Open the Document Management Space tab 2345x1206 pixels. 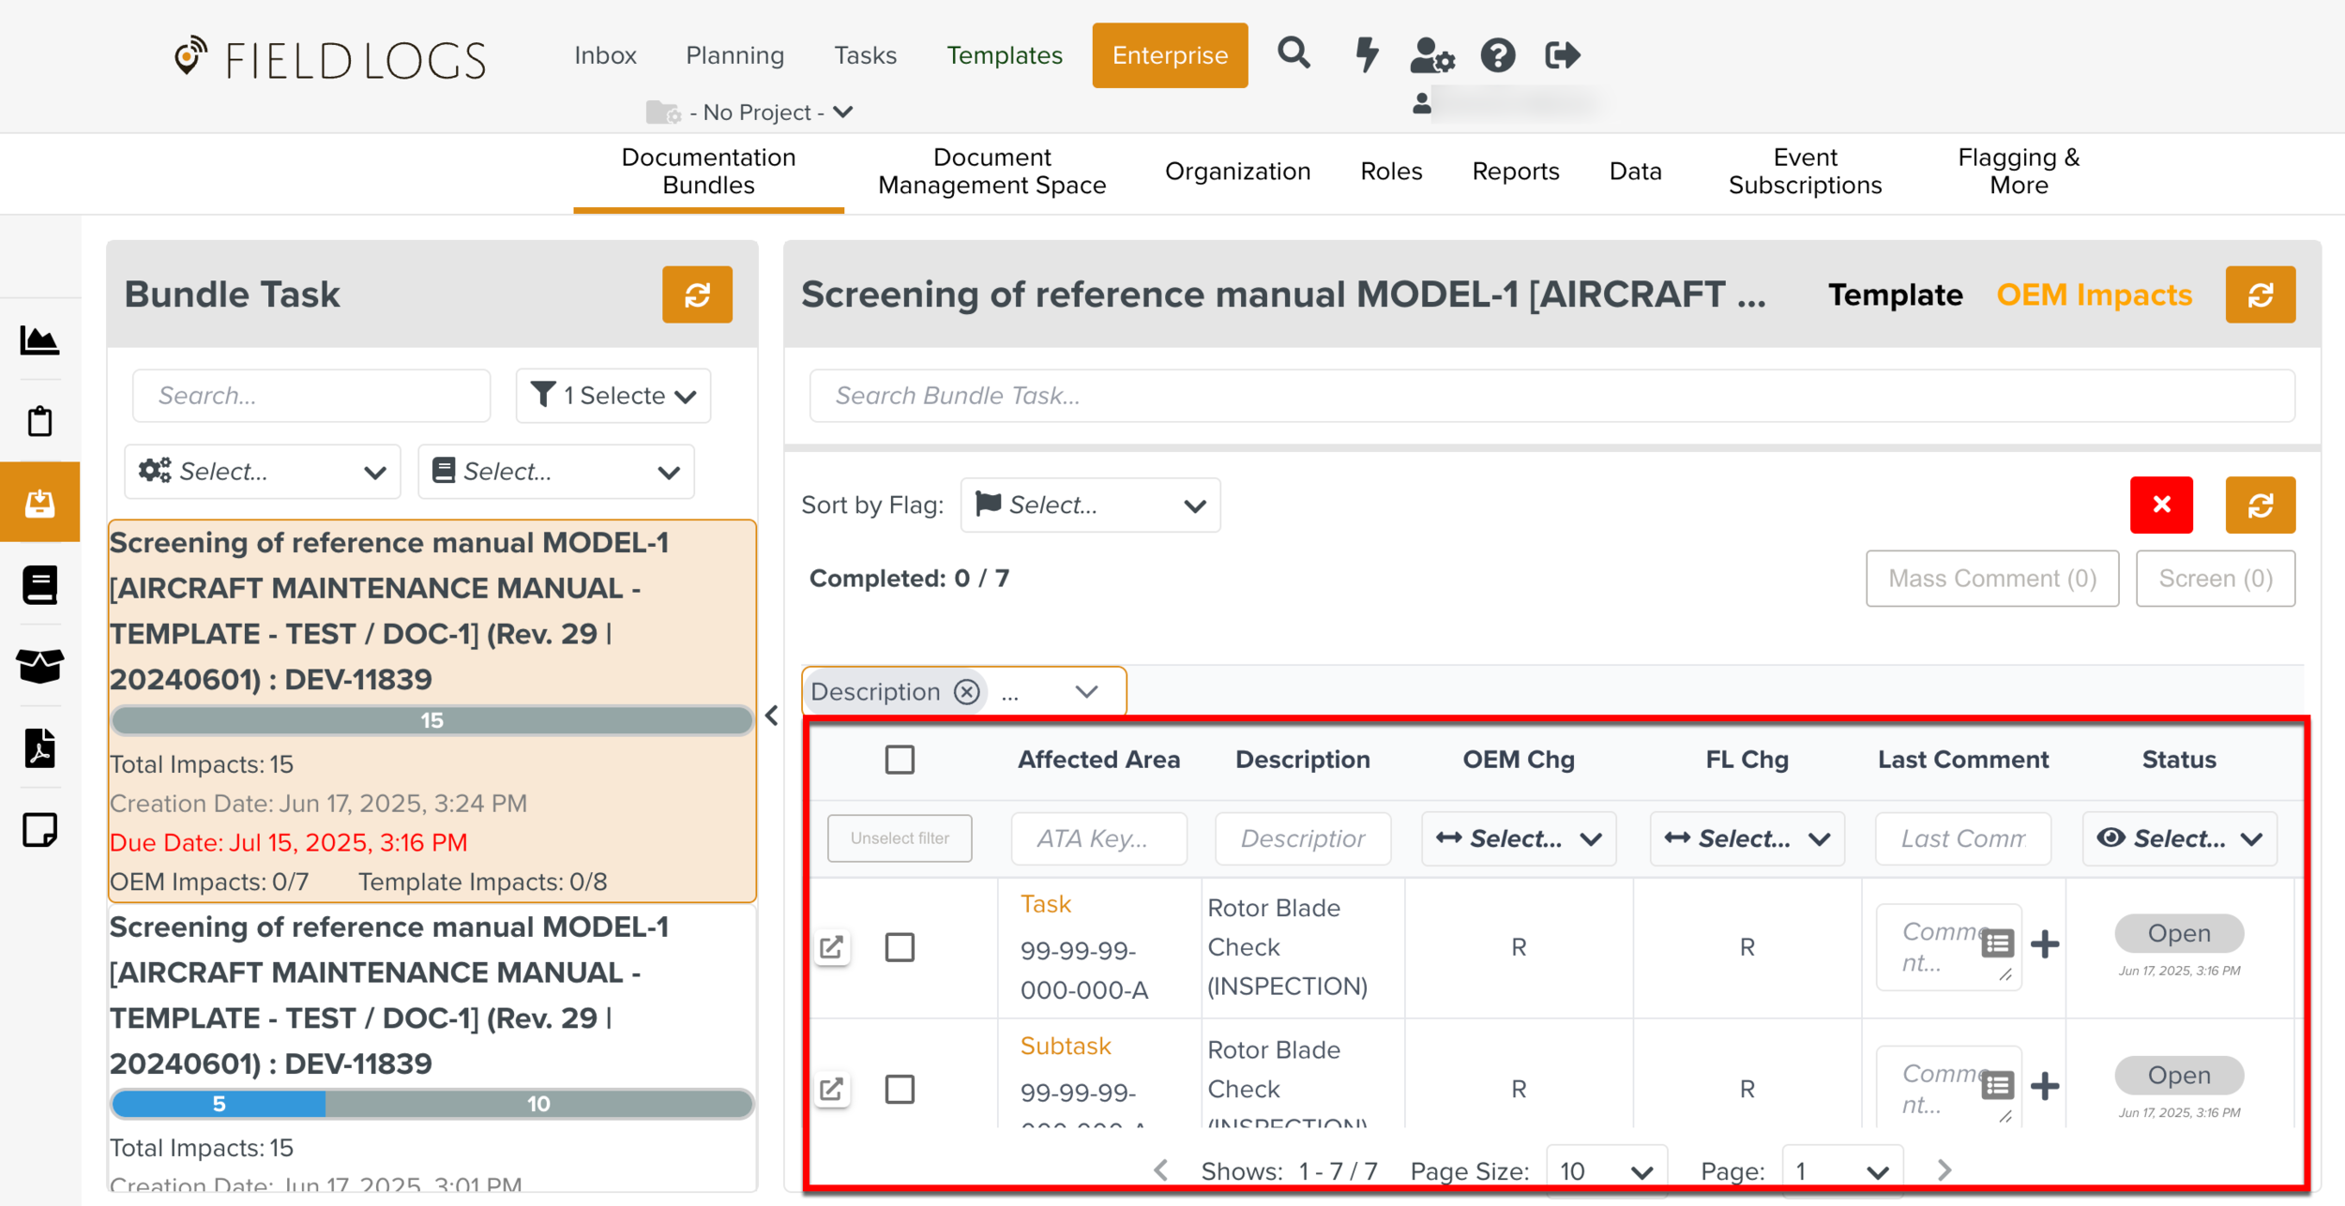click(x=991, y=172)
